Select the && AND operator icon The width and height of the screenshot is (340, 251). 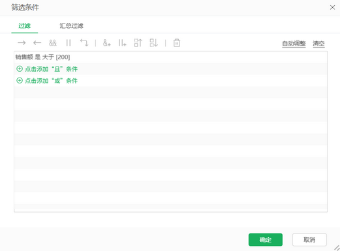pos(53,43)
